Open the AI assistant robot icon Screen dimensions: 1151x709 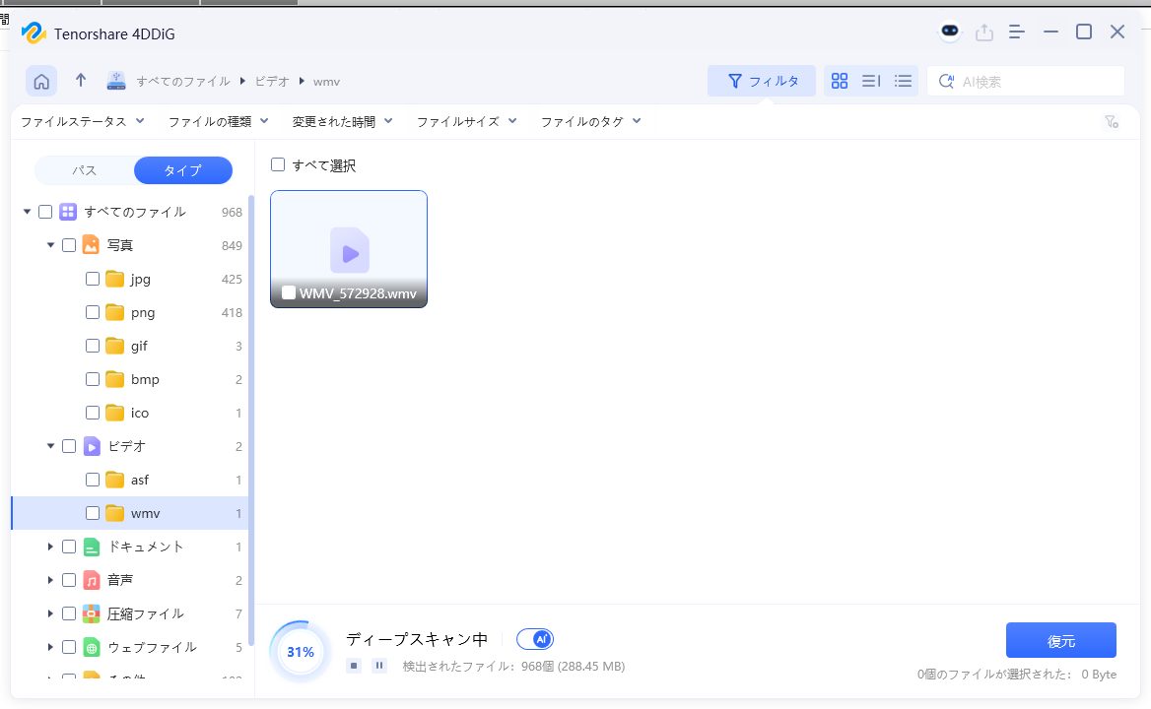click(949, 32)
